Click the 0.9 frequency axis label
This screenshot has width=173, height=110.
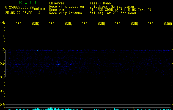(x=2, y=64)
